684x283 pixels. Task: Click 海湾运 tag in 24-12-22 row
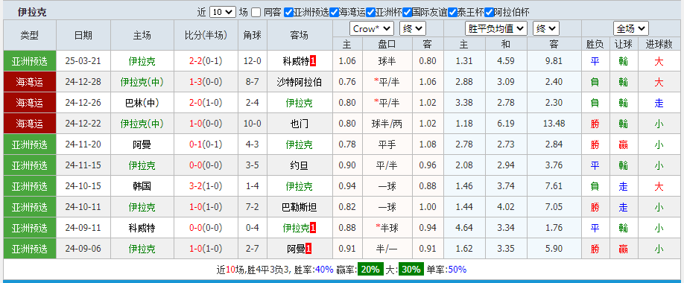(x=30, y=124)
